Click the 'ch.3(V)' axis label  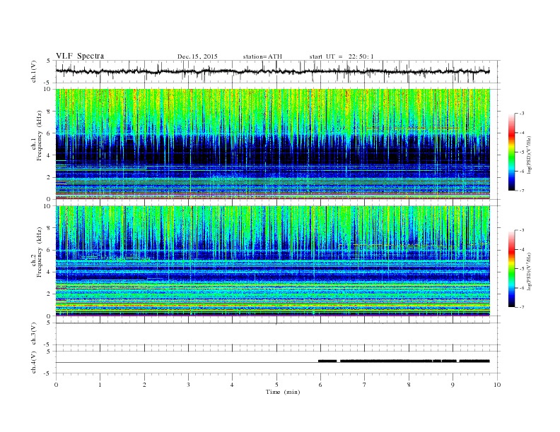(34, 334)
